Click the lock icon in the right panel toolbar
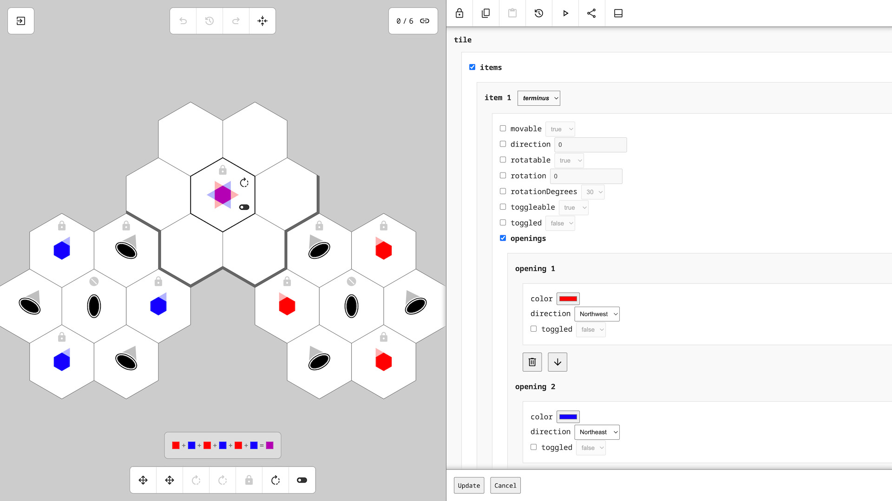 click(x=459, y=13)
